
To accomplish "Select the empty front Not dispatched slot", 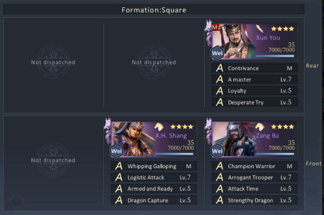I will click(x=53, y=160).
